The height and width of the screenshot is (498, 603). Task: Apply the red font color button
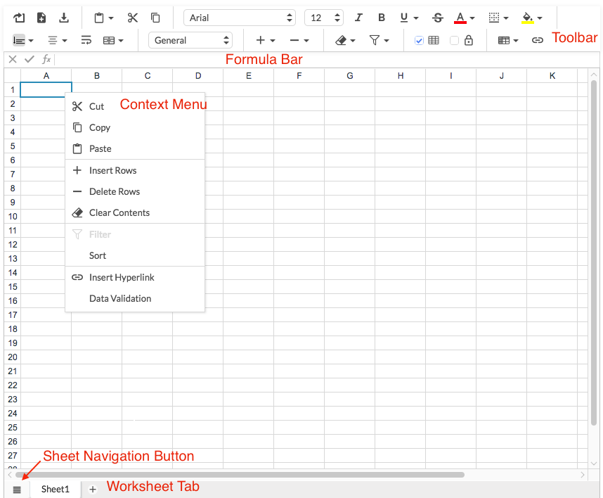(460, 18)
